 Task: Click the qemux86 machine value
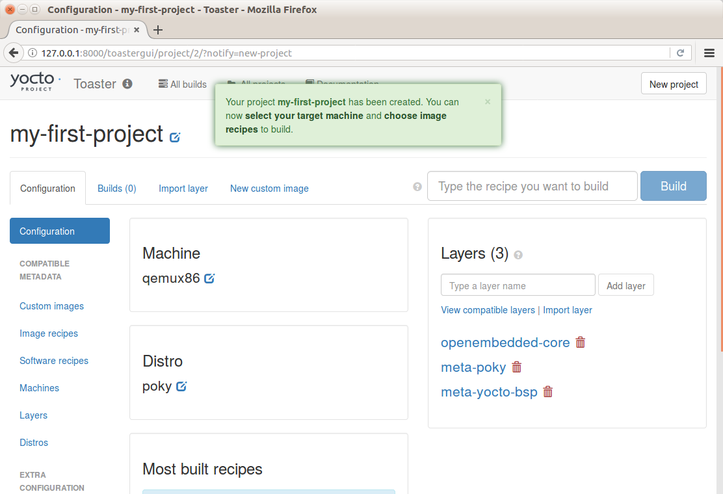pos(171,278)
